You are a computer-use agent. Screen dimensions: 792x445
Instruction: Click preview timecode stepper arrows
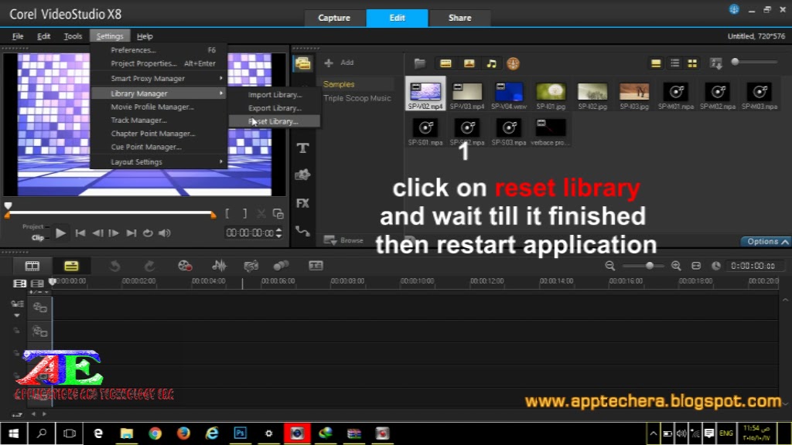tap(278, 233)
